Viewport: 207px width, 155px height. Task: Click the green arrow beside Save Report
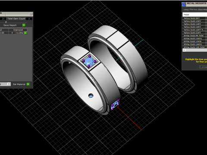point(24,25)
